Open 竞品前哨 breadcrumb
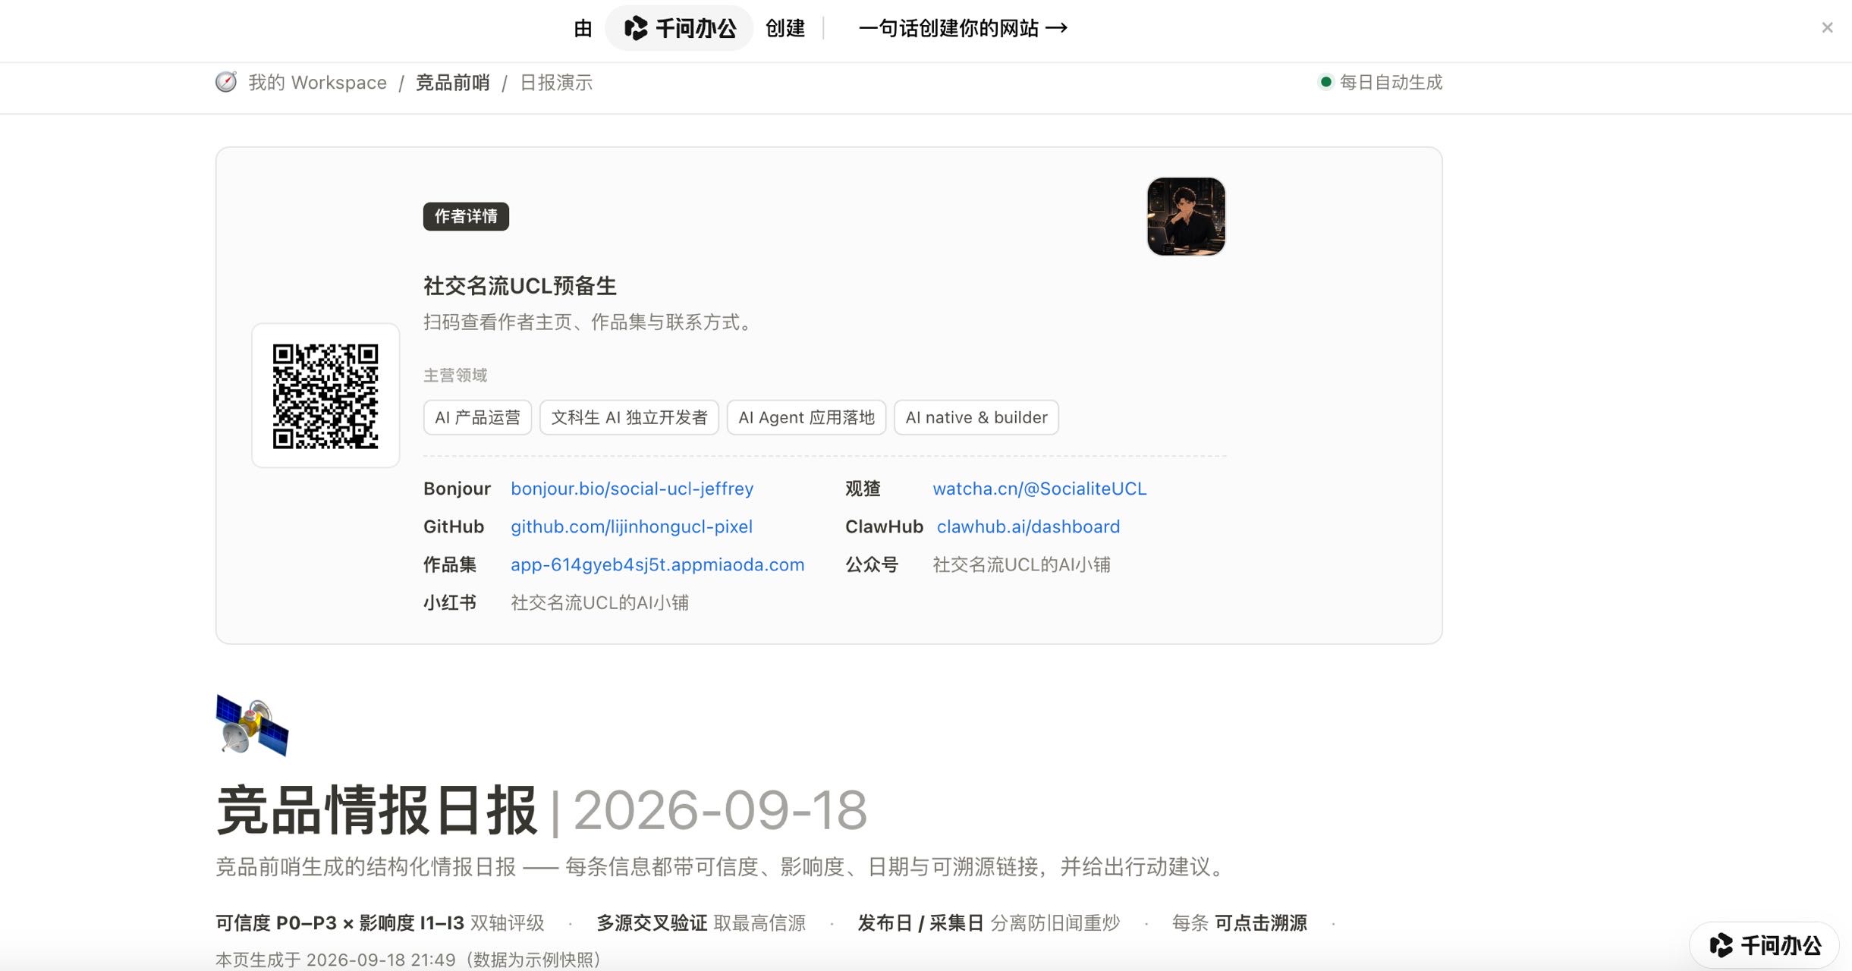 click(453, 83)
